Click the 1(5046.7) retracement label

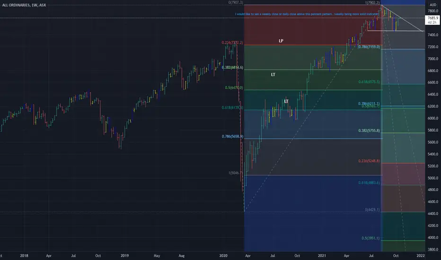point(236,173)
